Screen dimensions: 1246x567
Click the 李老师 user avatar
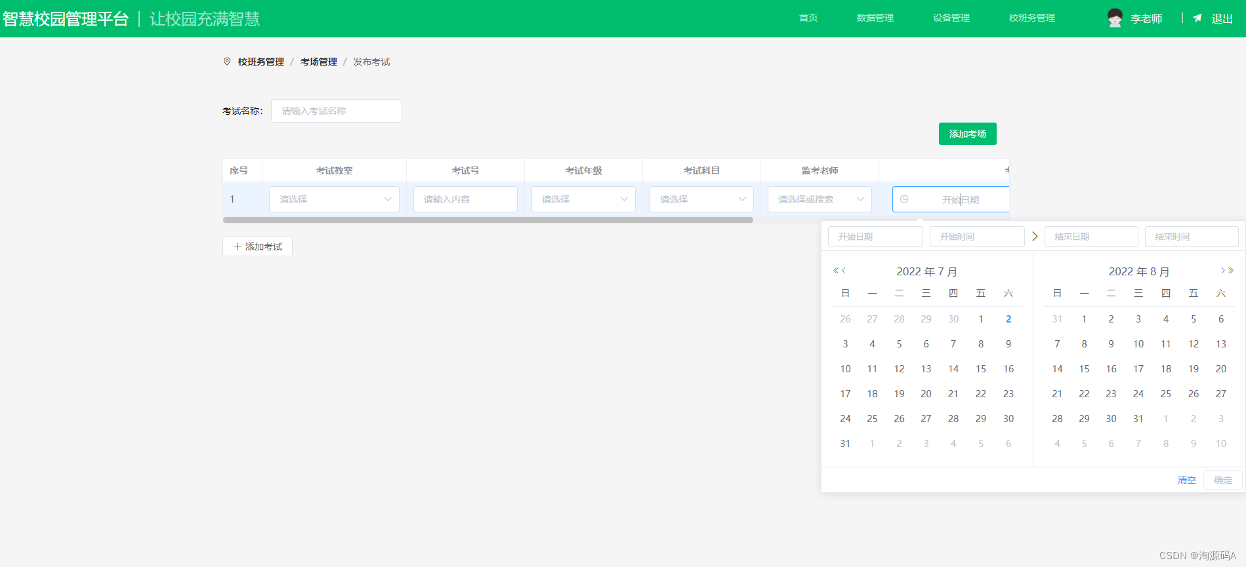tap(1115, 18)
